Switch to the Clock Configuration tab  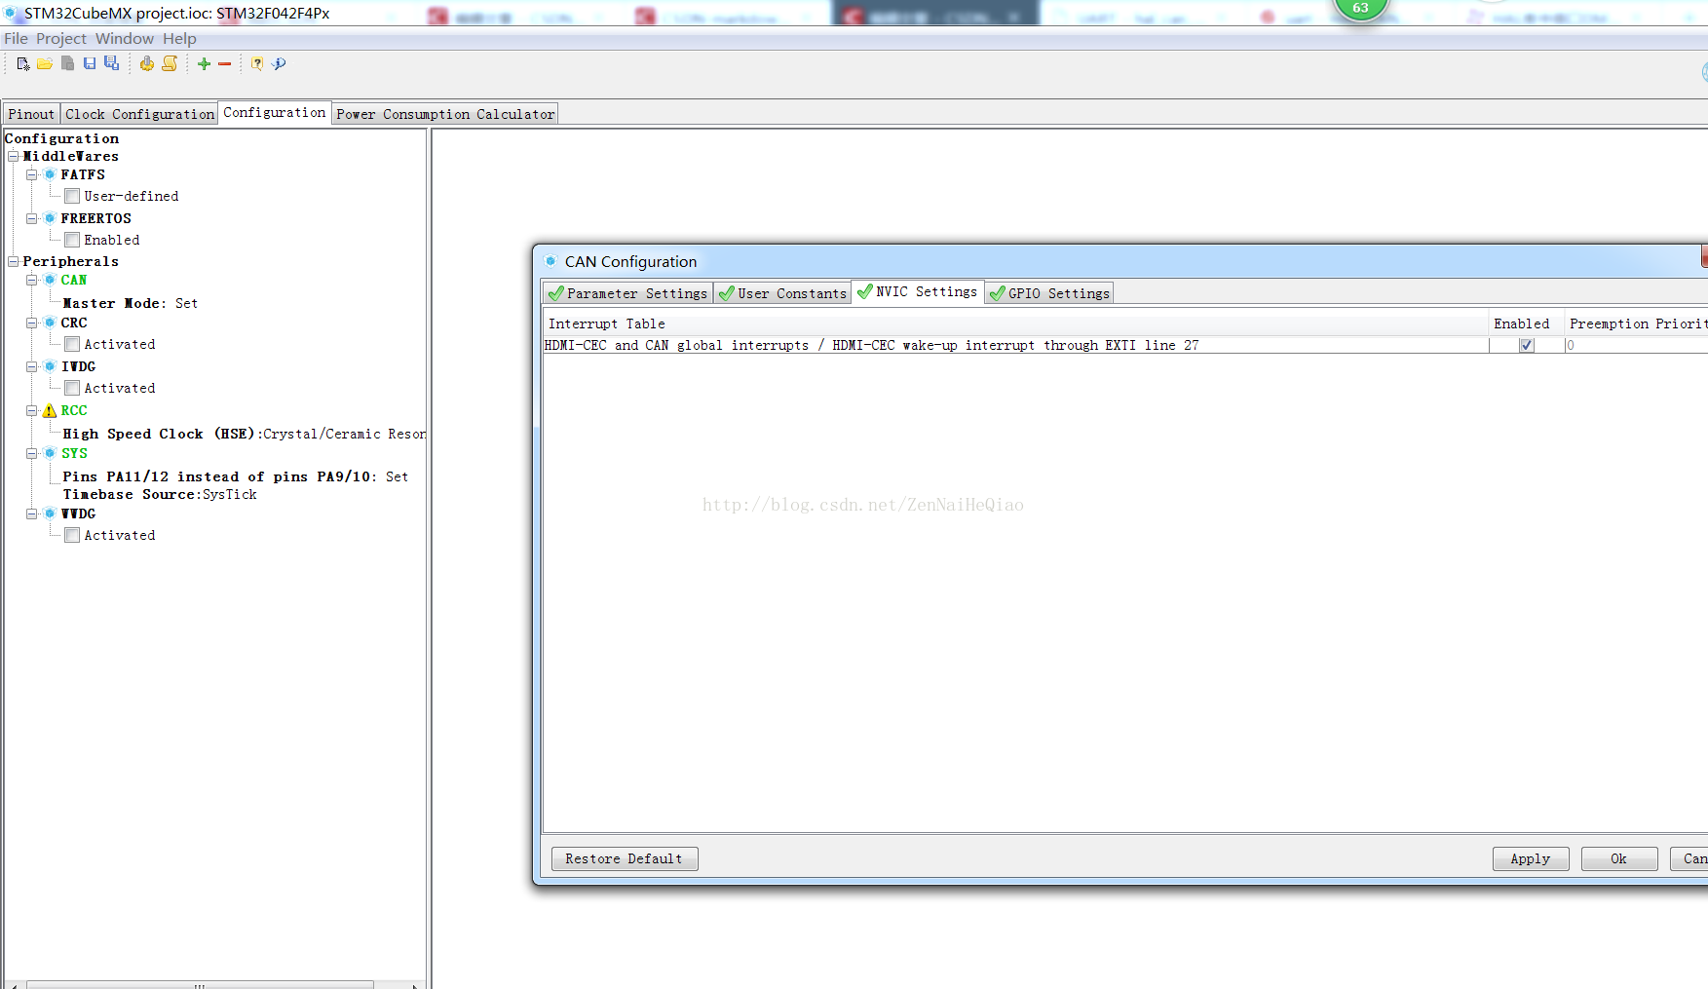point(139,114)
